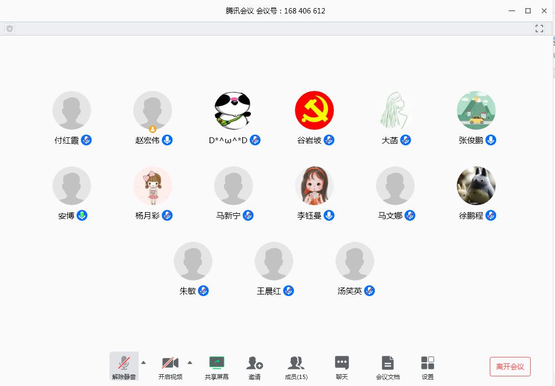555x386 pixels.
Task: Click the green mic indicator next to 安博
Action: tap(83, 215)
